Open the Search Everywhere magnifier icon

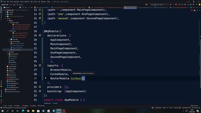coord(197,4)
